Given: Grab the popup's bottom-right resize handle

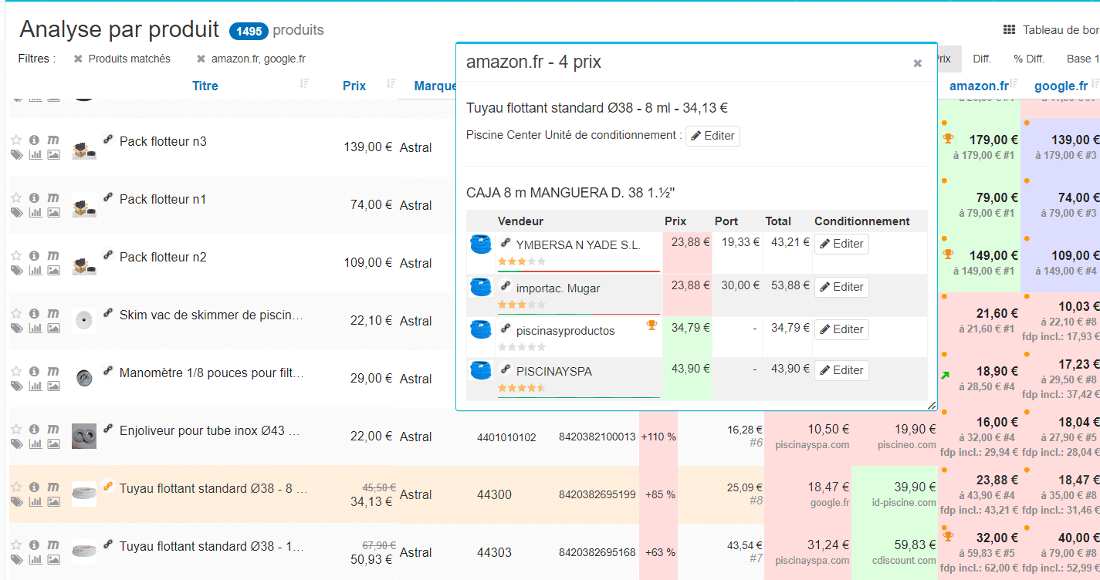Looking at the screenshot, I should pos(932,405).
